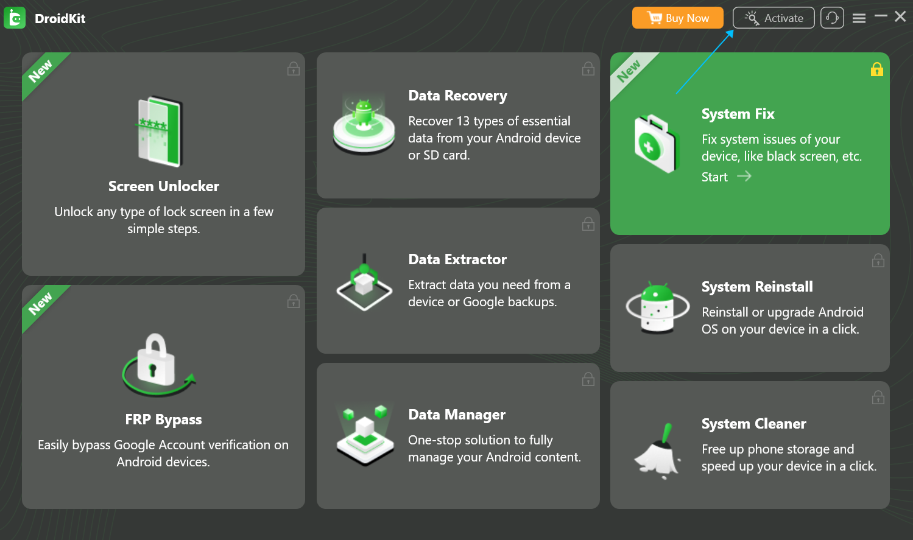Click the lock icon on System Cleaner card
This screenshot has width=913, height=540.
[x=878, y=398]
